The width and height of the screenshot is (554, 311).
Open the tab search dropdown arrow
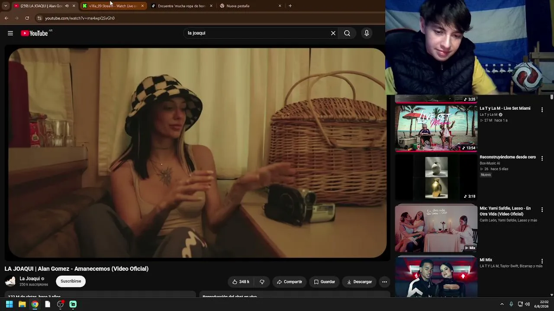[5, 6]
